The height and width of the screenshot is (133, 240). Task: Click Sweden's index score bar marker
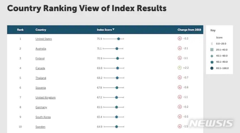(x=117, y=127)
